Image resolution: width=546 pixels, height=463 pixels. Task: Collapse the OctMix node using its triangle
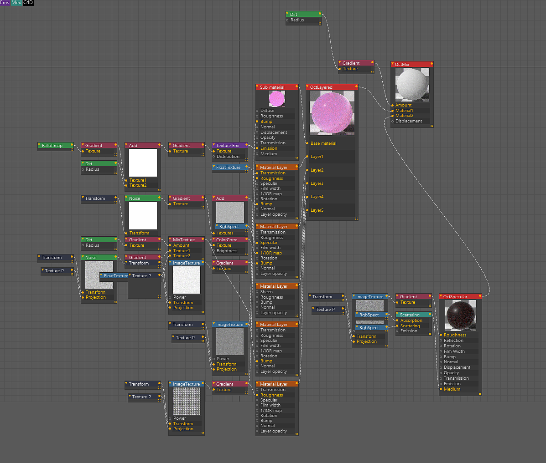click(392, 64)
